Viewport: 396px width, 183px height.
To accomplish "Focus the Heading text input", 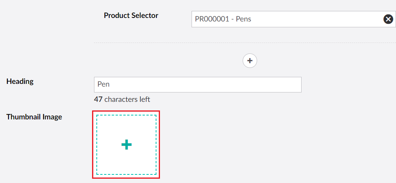I will pyautogui.click(x=197, y=85).
